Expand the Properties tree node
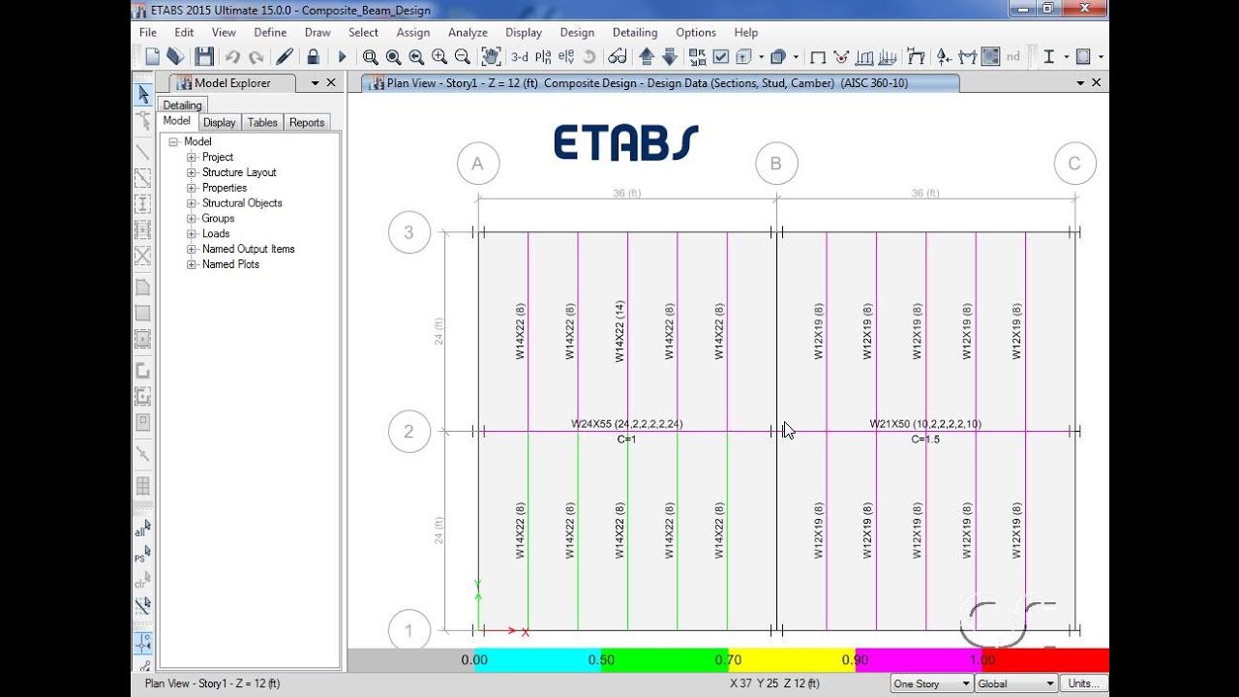Viewport: 1239px width, 697px height. point(192,188)
